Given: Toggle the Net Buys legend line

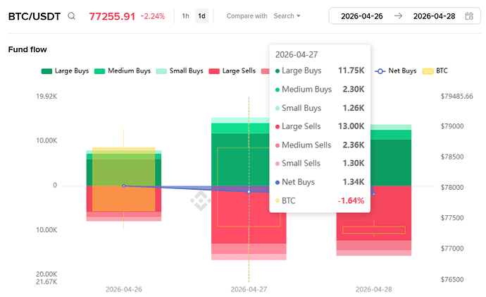Looking at the screenshot, I should [396, 71].
